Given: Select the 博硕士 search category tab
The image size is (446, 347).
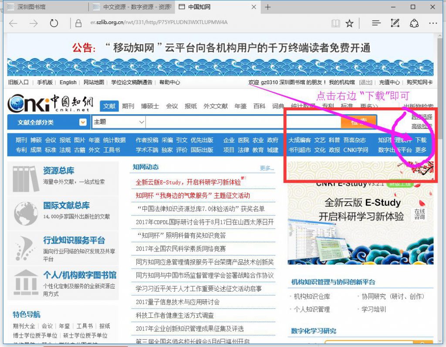Looking at the screenshot, I should (x=150, y=106).
